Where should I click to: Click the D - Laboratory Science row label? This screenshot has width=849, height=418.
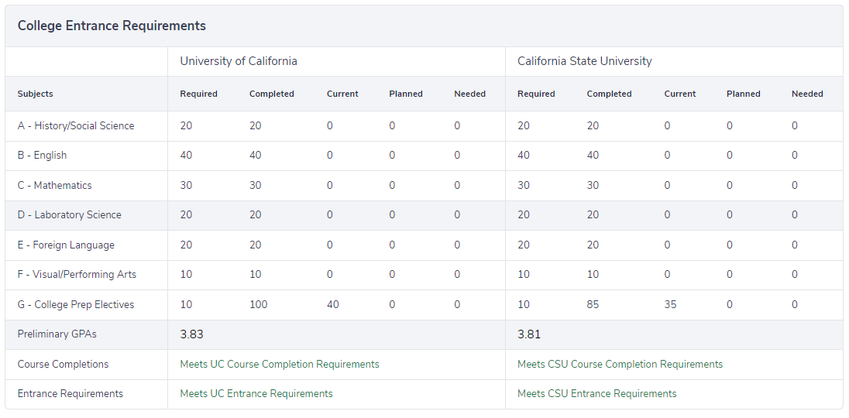tap(69, 214)
